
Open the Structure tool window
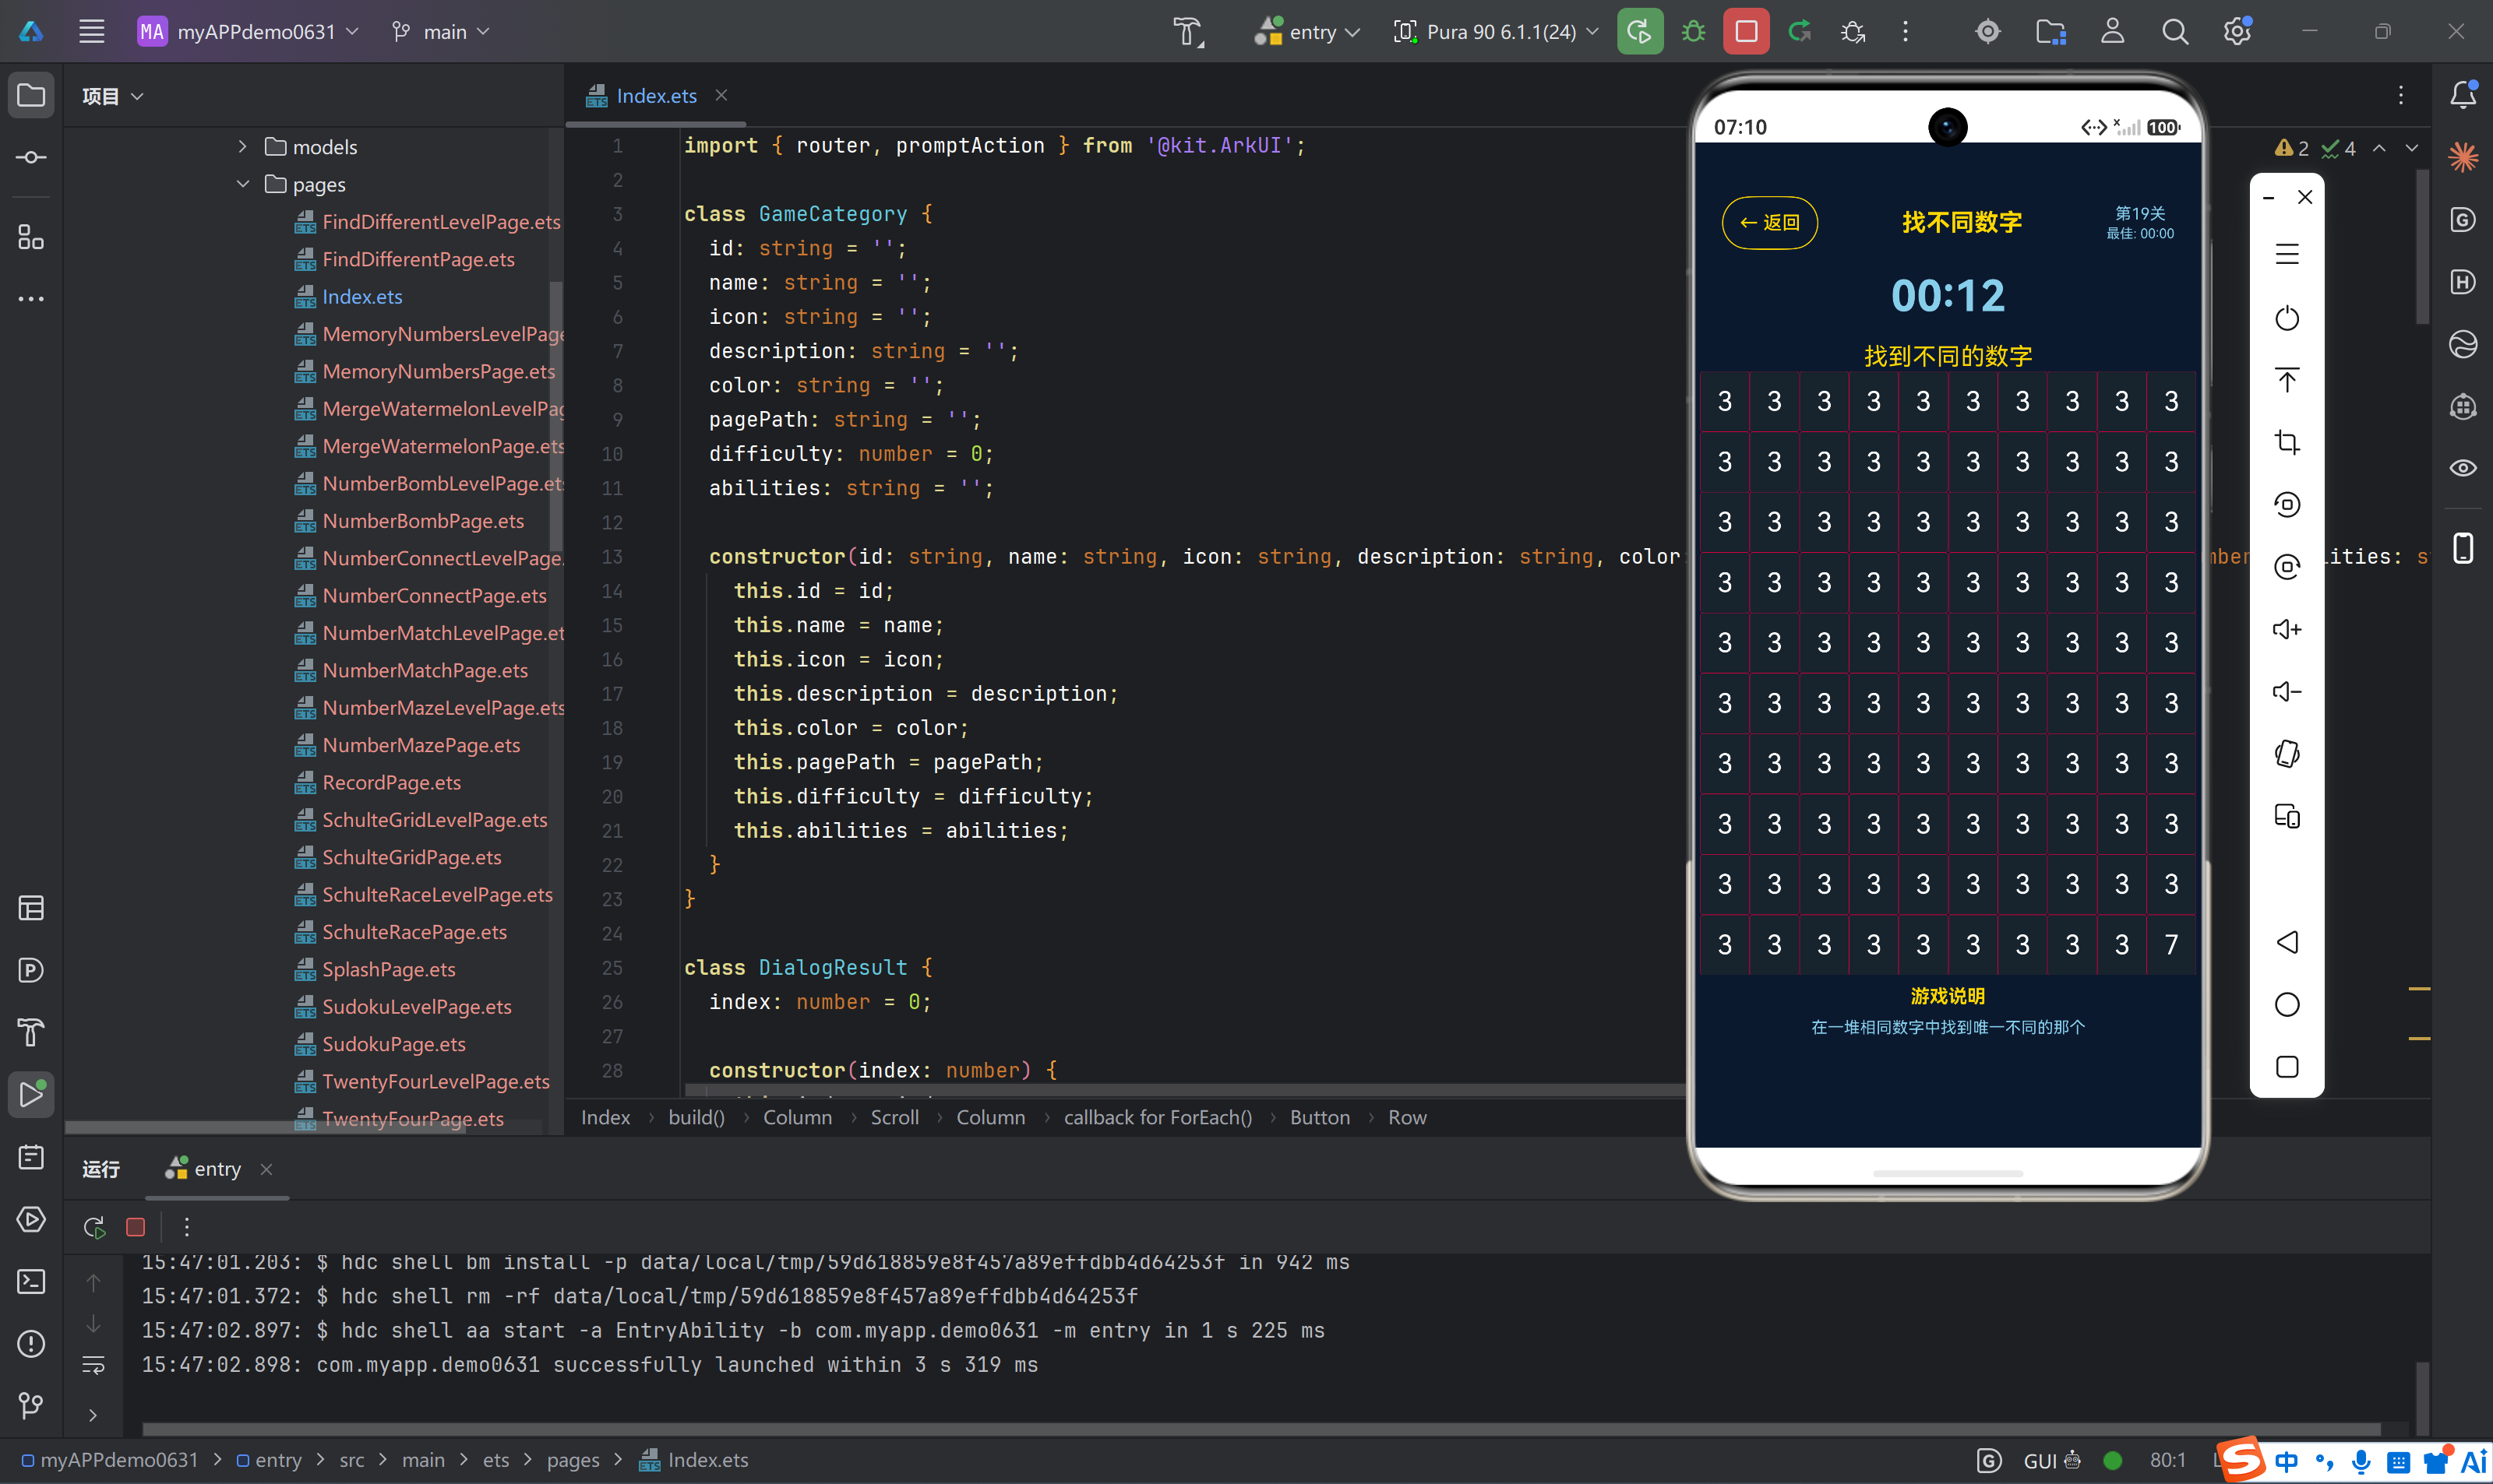[31, 237]
